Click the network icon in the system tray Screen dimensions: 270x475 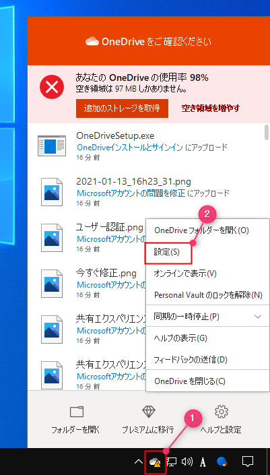[172, 462]
